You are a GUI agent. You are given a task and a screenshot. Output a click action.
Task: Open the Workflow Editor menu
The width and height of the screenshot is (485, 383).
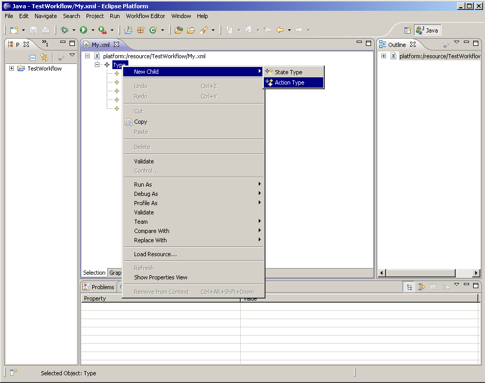pyautogui.click(x=145, y=16)
